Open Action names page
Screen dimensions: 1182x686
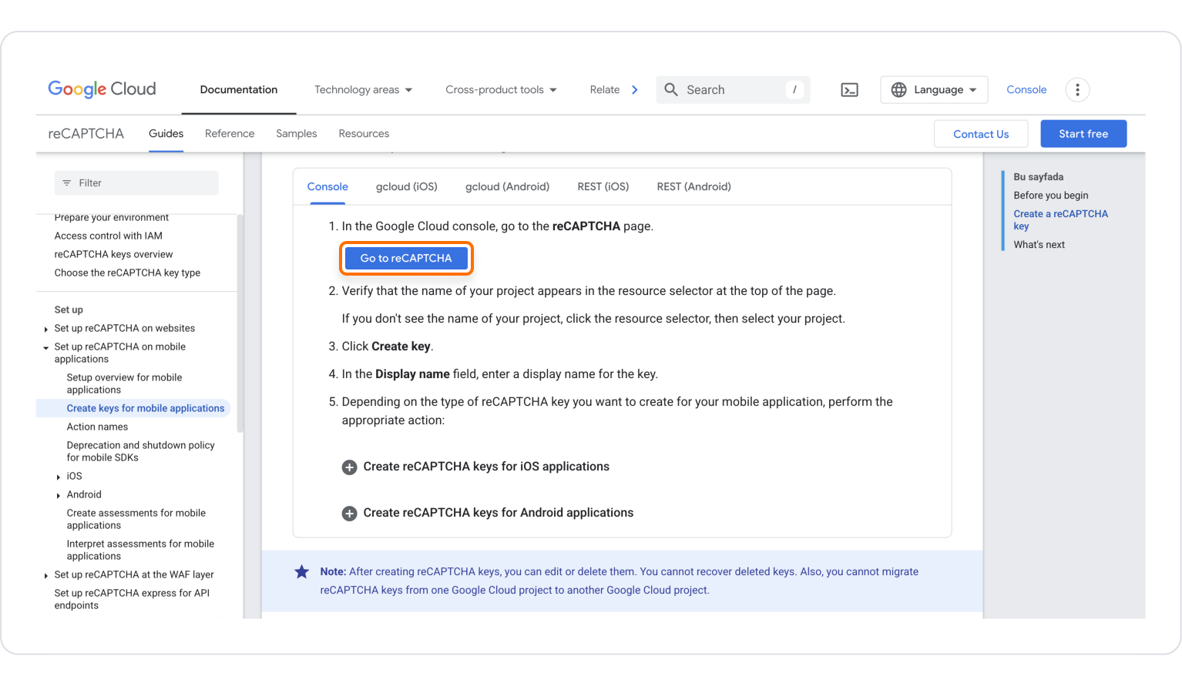(98, 427)
